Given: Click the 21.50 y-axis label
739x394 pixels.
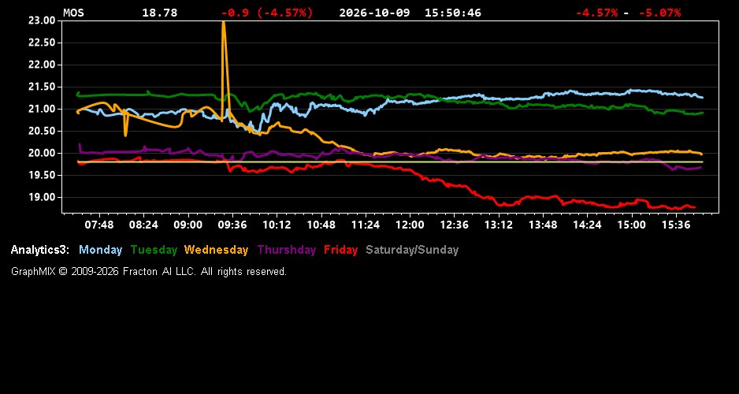Looking at the screenshot, I should (43, 87).
